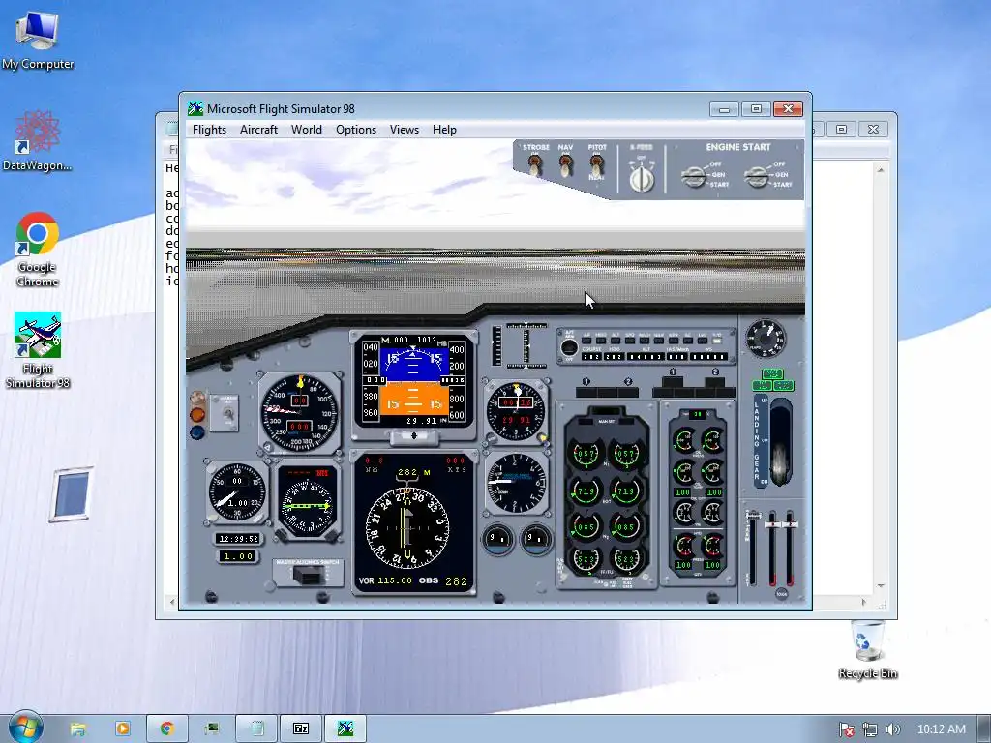
Task: Open the Windows Start orb
Action: (x=25, y=728)
